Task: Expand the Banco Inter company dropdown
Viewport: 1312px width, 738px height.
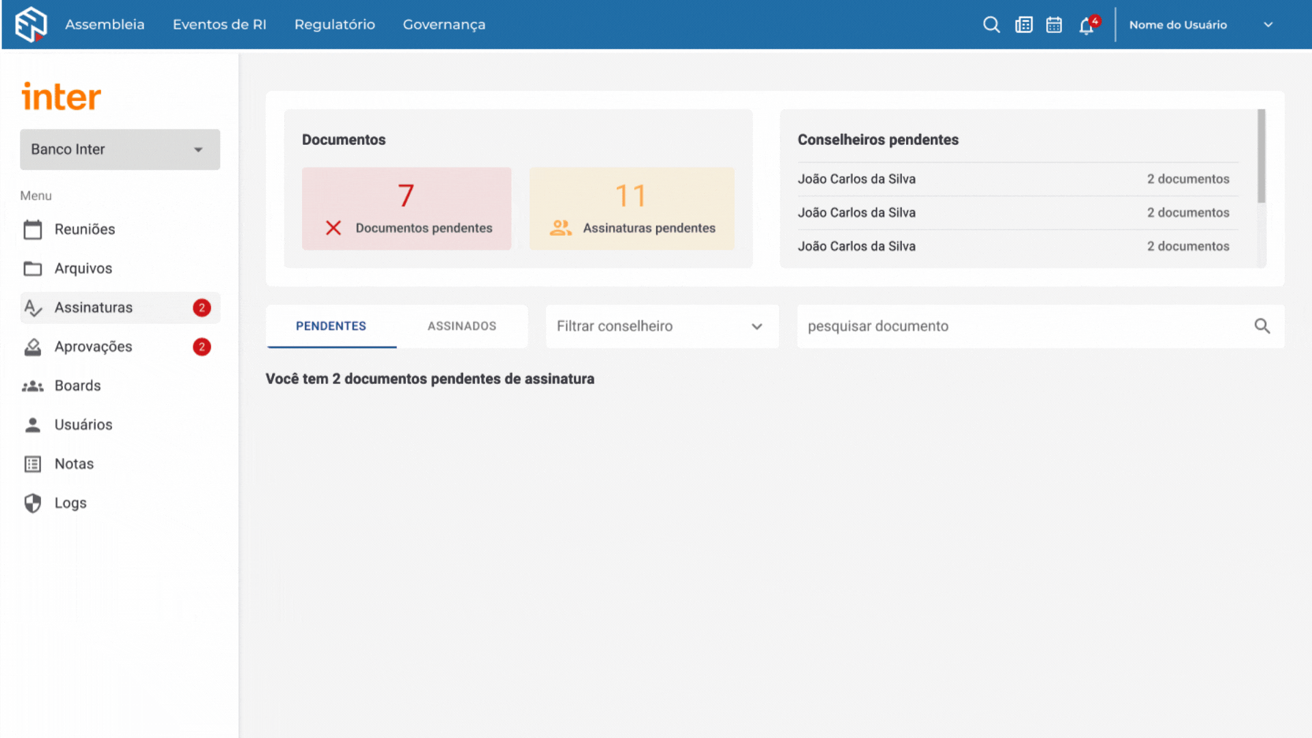Action: tap(120, 149)
